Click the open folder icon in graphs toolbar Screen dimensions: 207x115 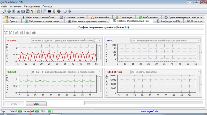17,32
